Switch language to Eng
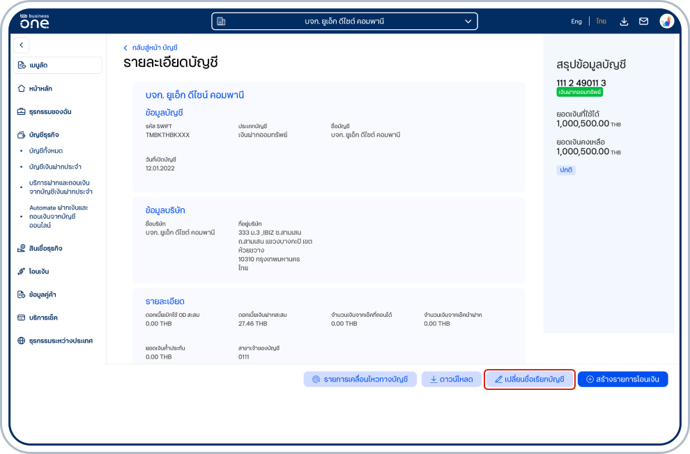690x454 pixels. click(x=576, y=22)
